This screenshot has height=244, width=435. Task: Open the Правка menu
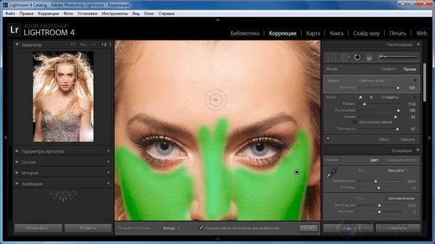27,14
